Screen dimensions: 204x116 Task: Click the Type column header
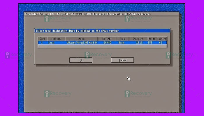(122, 39)
